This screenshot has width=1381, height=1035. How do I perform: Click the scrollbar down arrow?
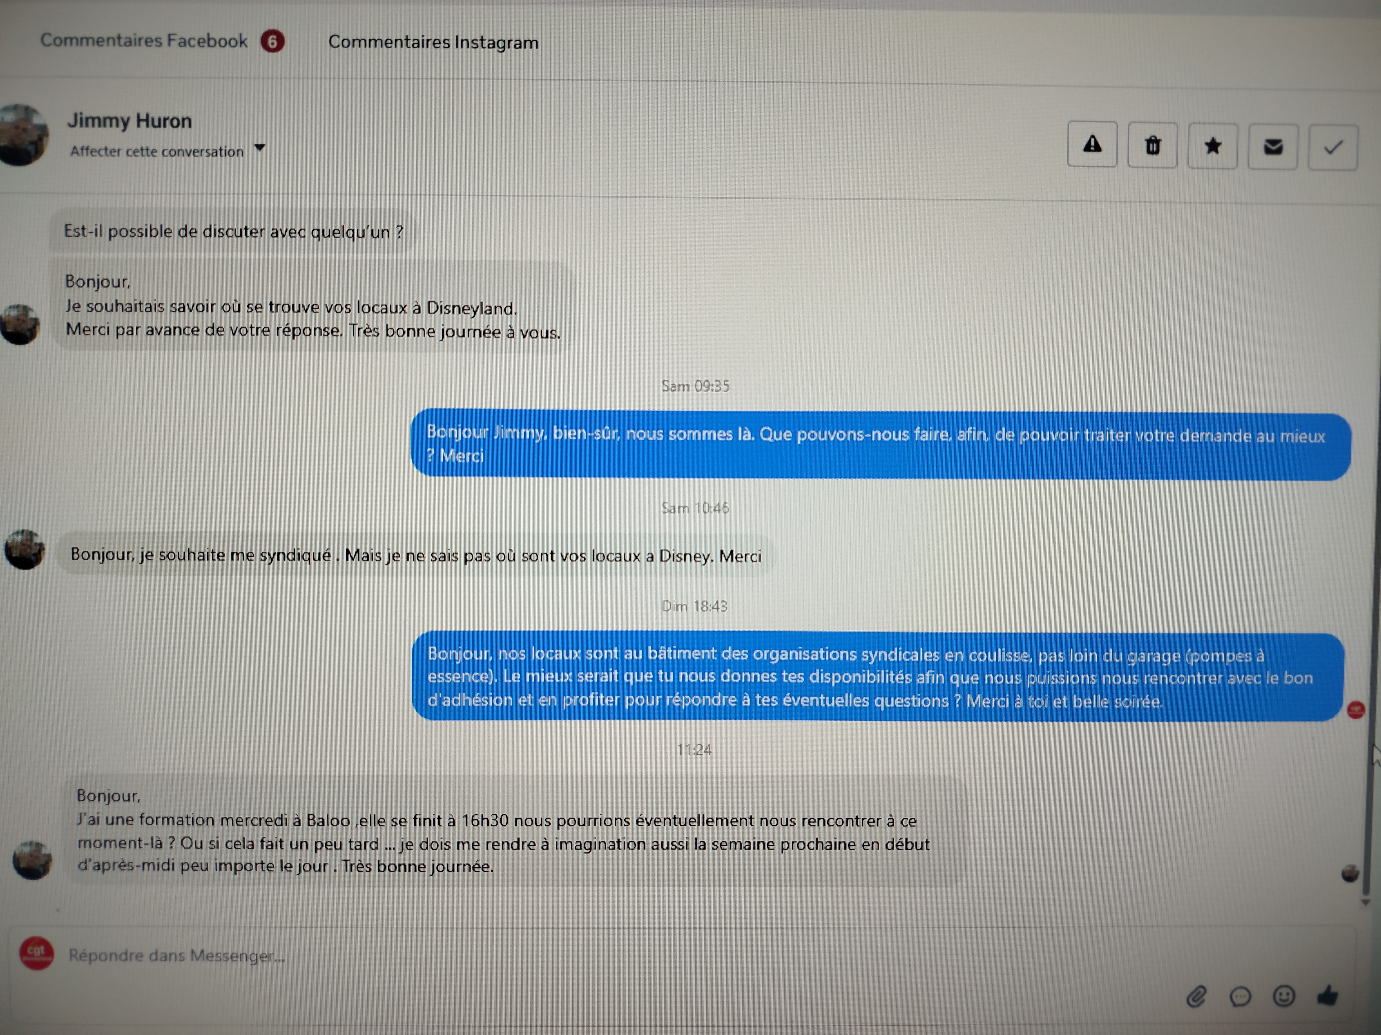(x=1365, y=902)
